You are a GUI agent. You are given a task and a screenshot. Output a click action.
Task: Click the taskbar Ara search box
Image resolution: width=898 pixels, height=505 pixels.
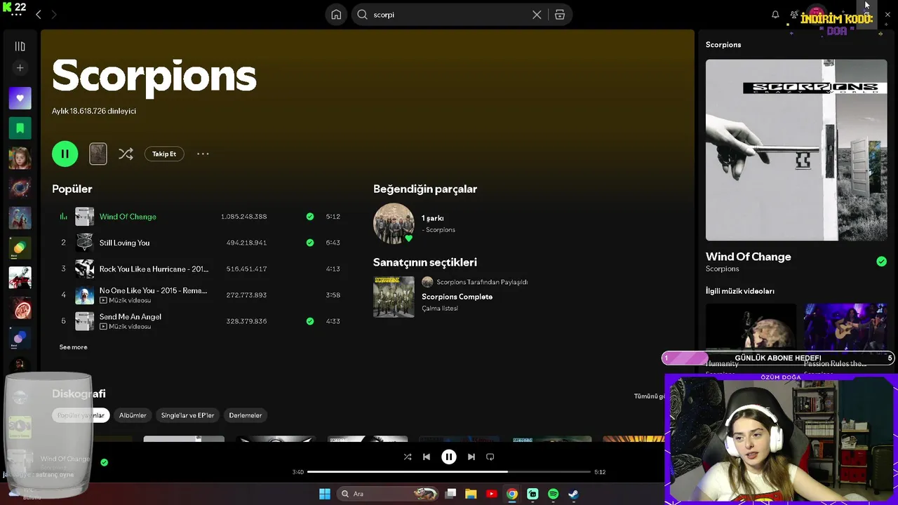click(386, 494)
